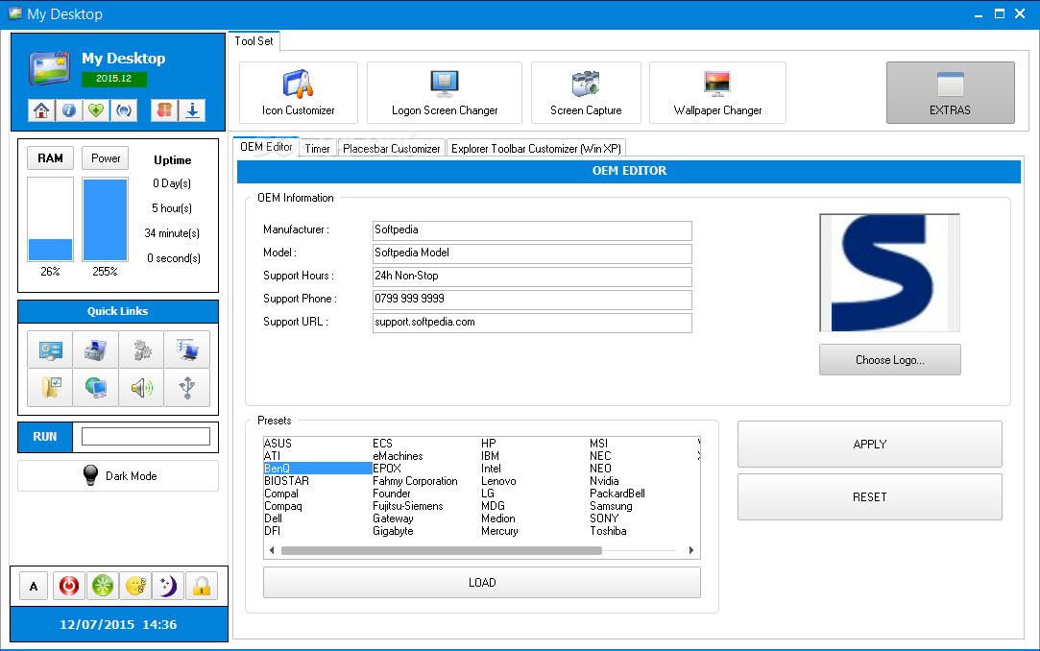Screen dimensions: 1040x651
Task: Select the HP preset
Action: pos(489,444)
